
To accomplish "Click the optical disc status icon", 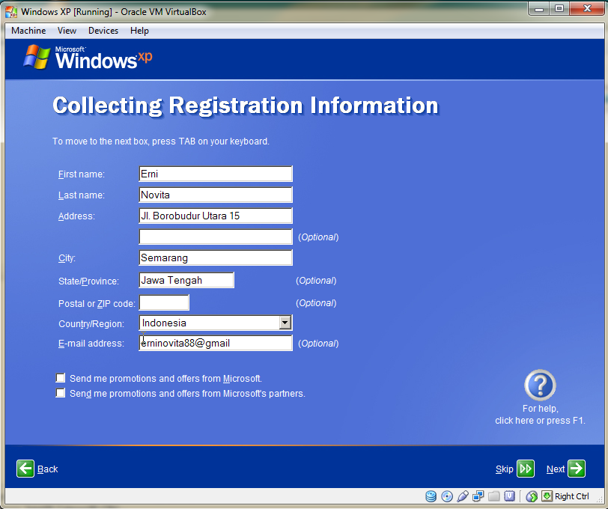I will tap(447, 496).
